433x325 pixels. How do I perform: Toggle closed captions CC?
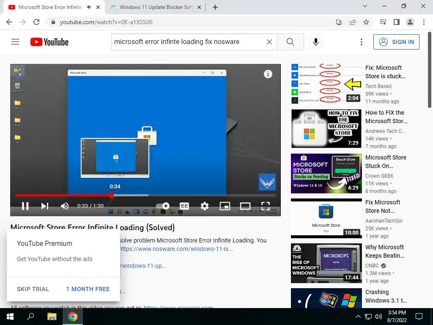pos(184,206)
